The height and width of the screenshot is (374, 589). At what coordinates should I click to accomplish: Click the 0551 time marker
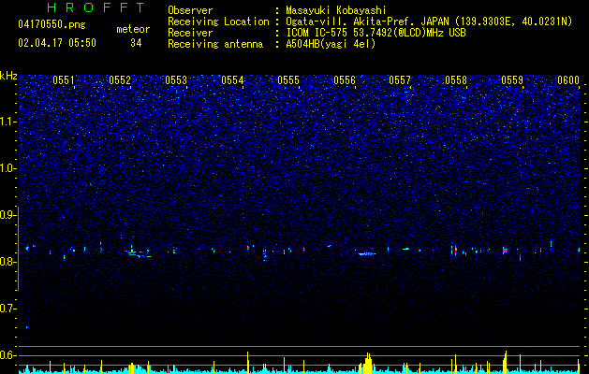point(64,80)
